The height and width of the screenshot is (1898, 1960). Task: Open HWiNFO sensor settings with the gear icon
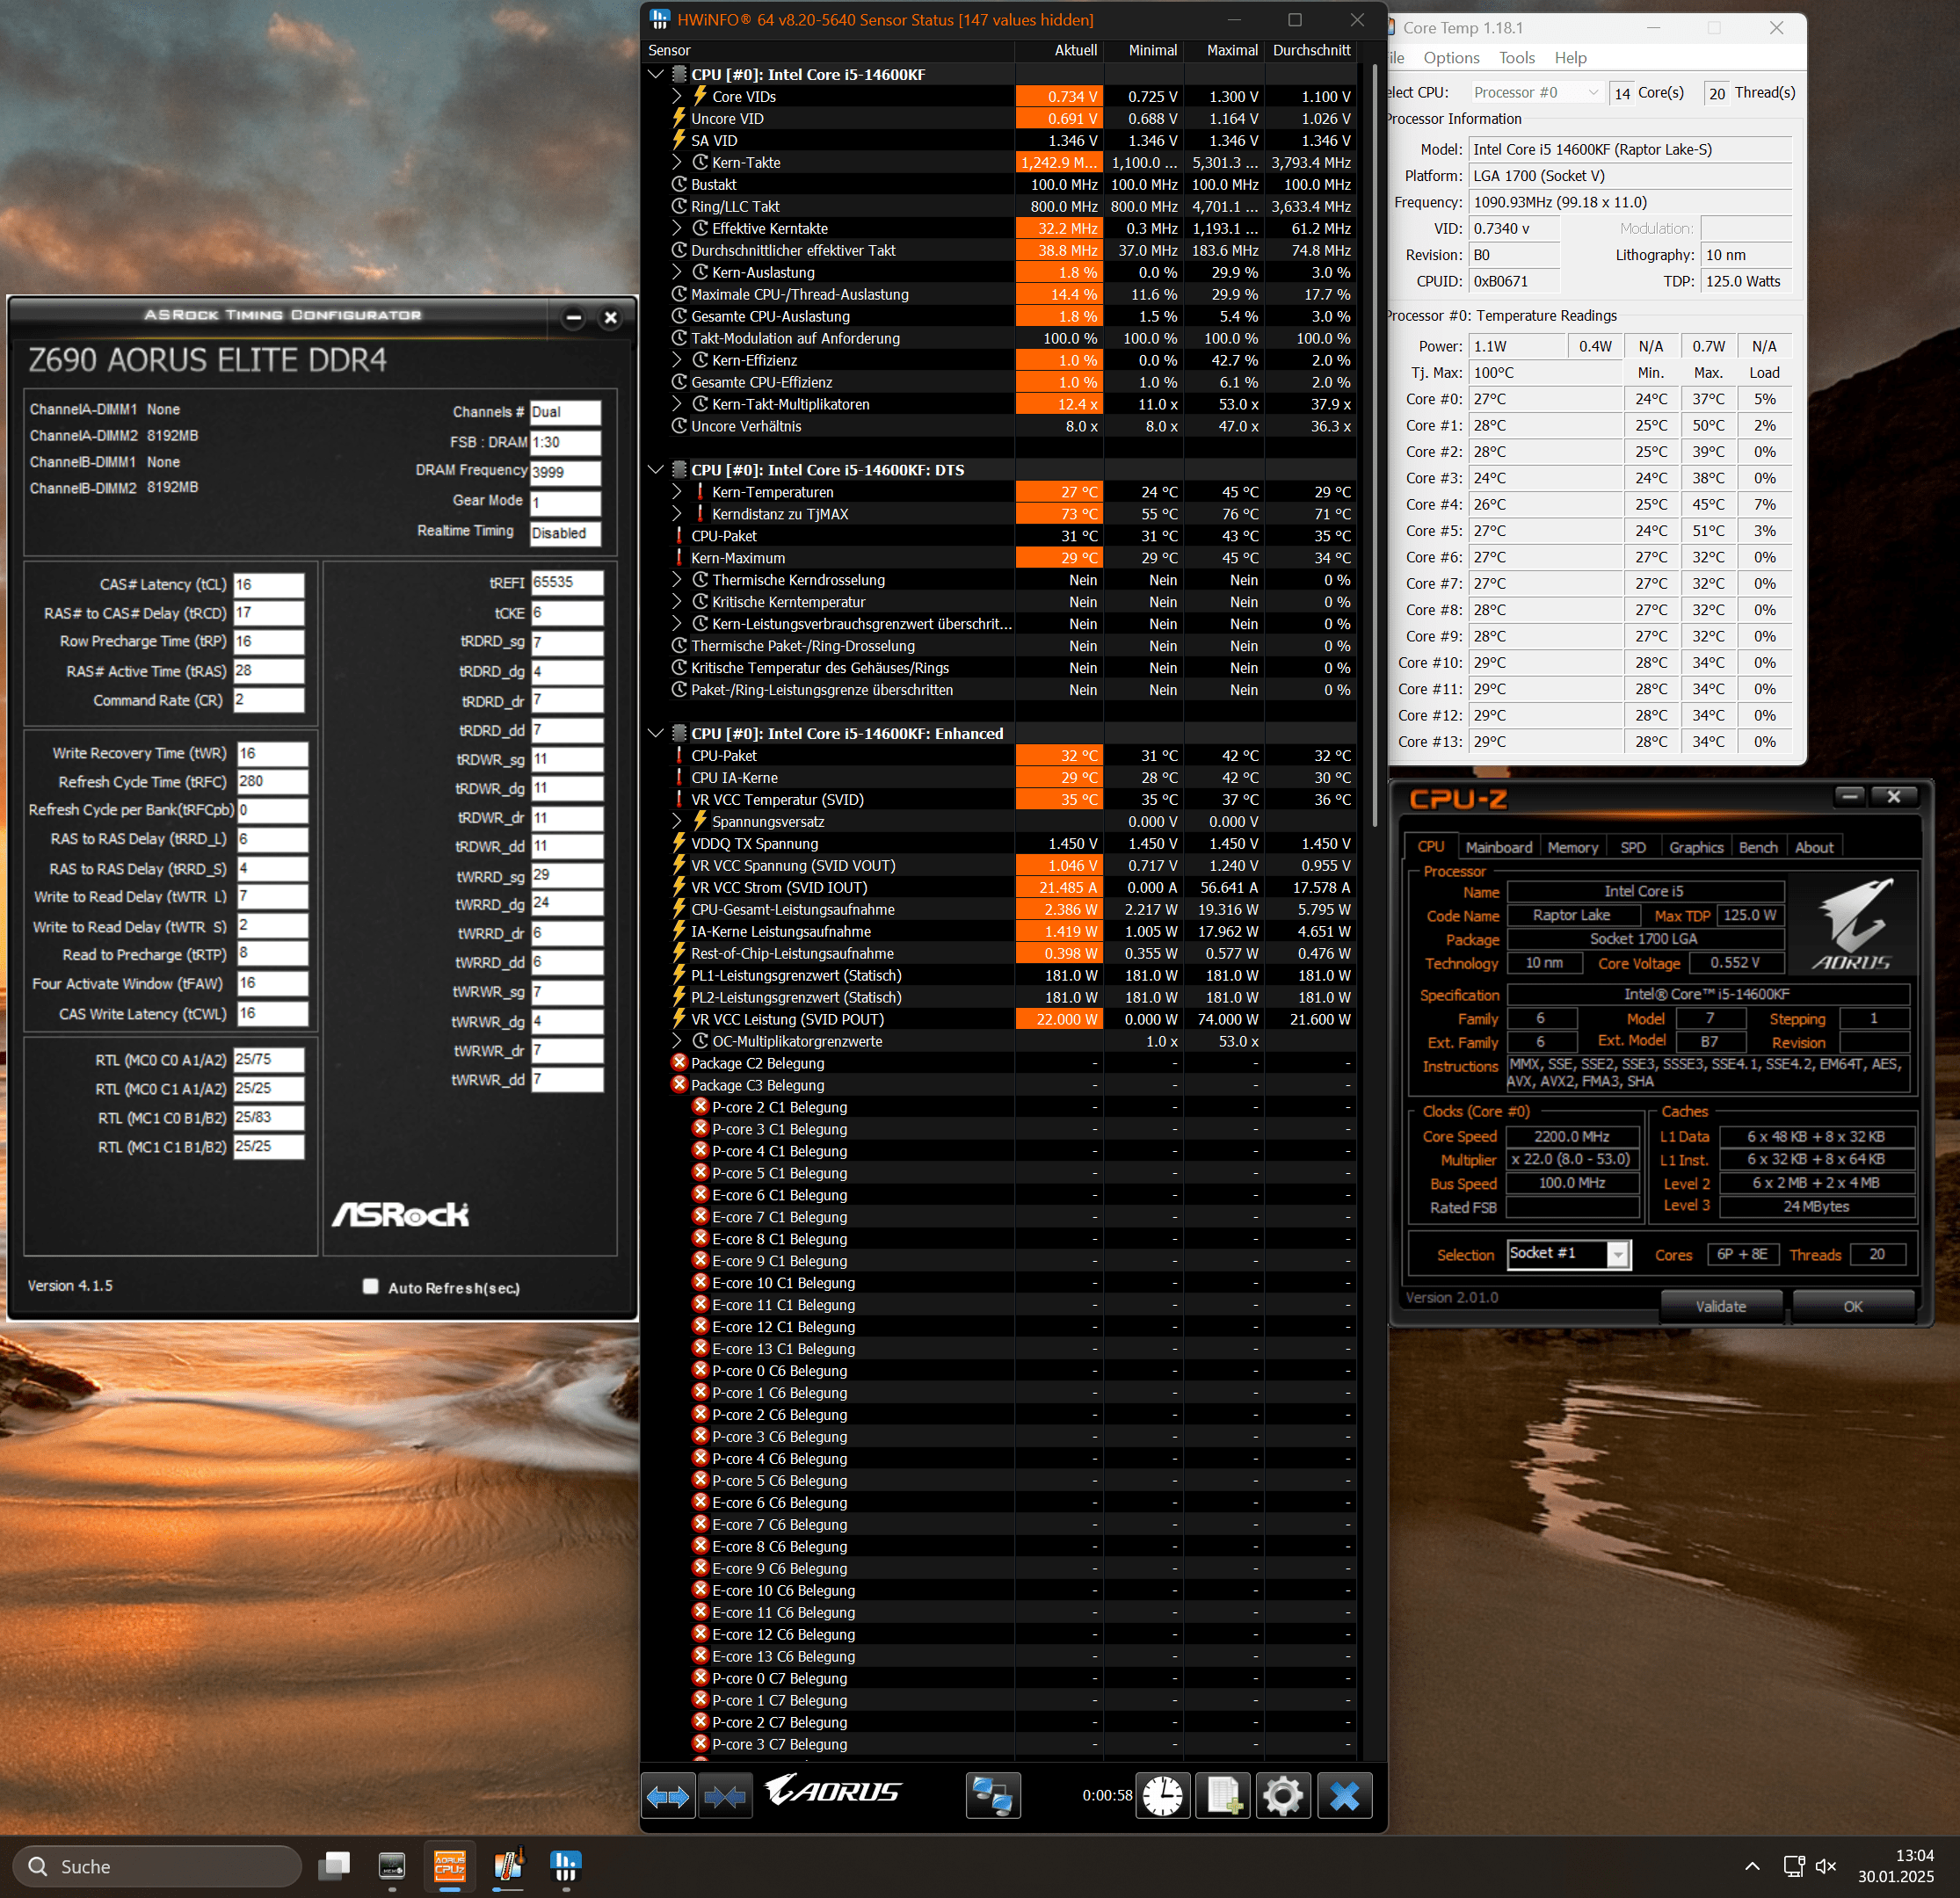1283,1797
